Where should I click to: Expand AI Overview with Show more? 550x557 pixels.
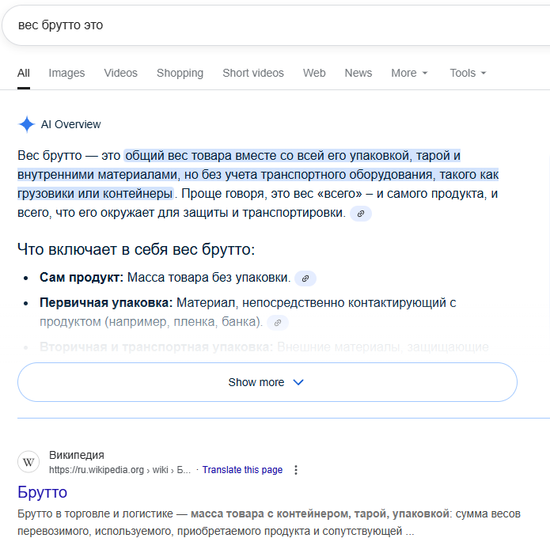(267, 382)
